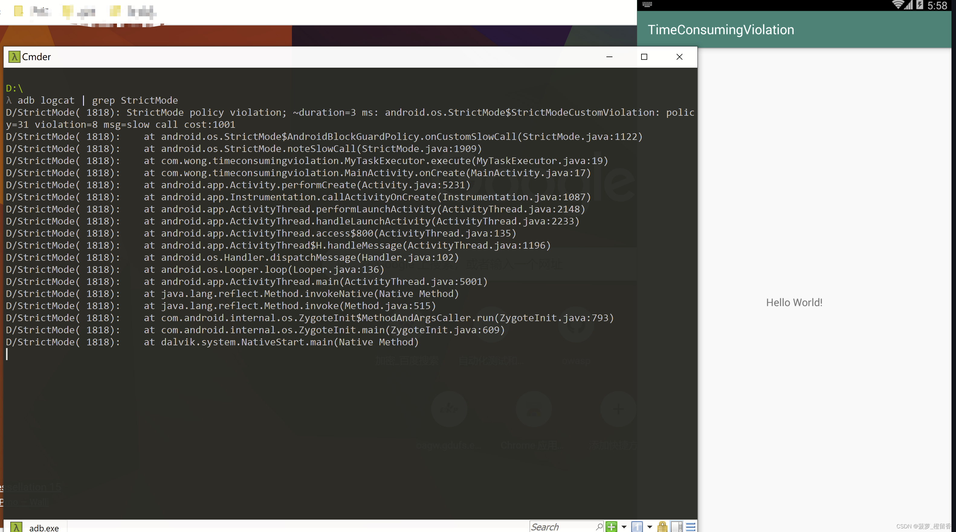
Task: Click the lambda icon on the adb.exe tab
Action: tap(16, 527)
